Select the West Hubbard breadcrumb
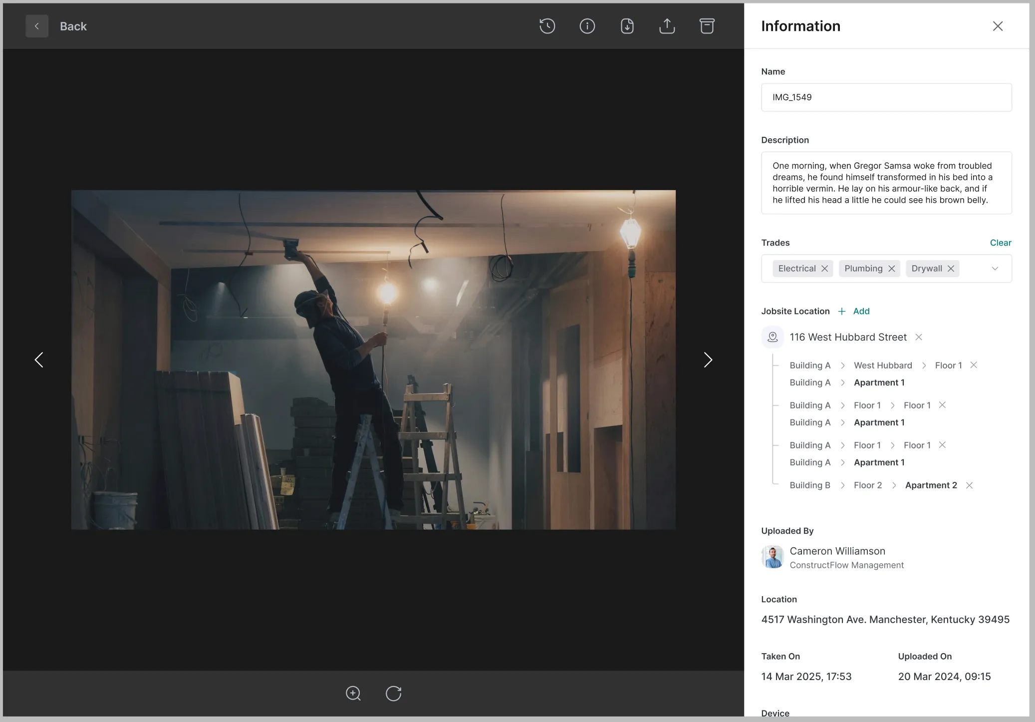The width and height of the screenshot is (1035, 722). click(x=883, y=365)
